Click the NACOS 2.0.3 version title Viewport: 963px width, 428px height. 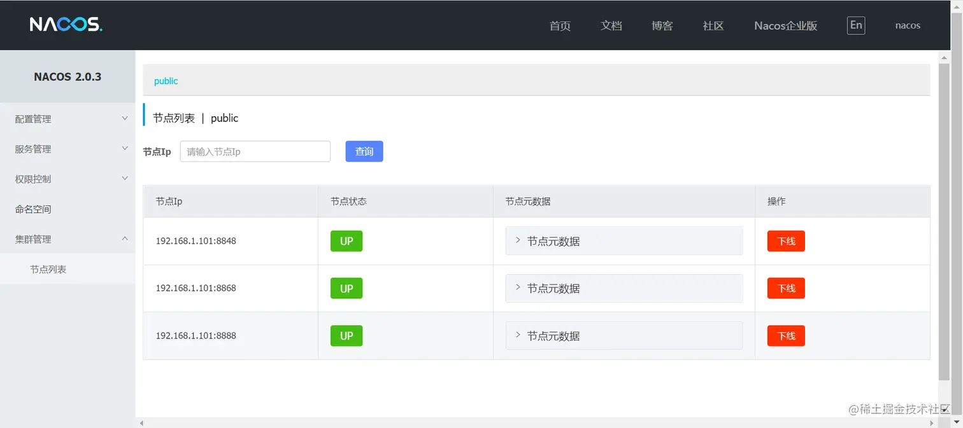[x=68, y=76]
